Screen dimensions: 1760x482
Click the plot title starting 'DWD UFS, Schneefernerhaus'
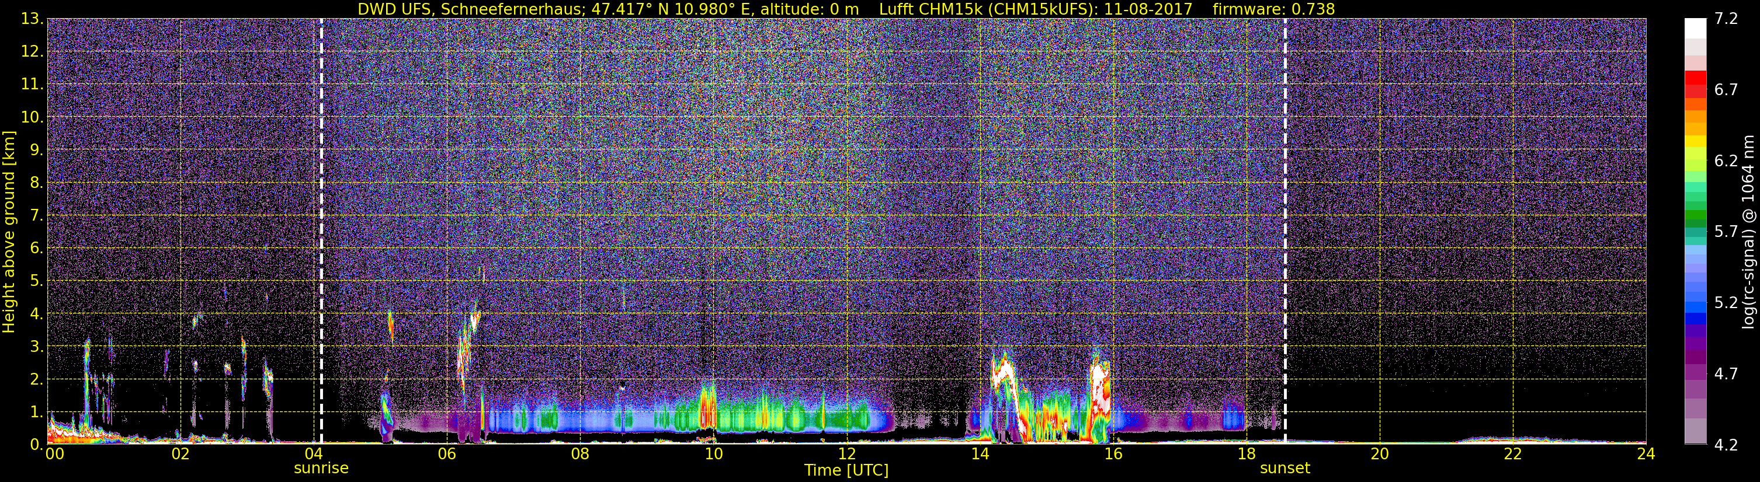tap(846, 9)
